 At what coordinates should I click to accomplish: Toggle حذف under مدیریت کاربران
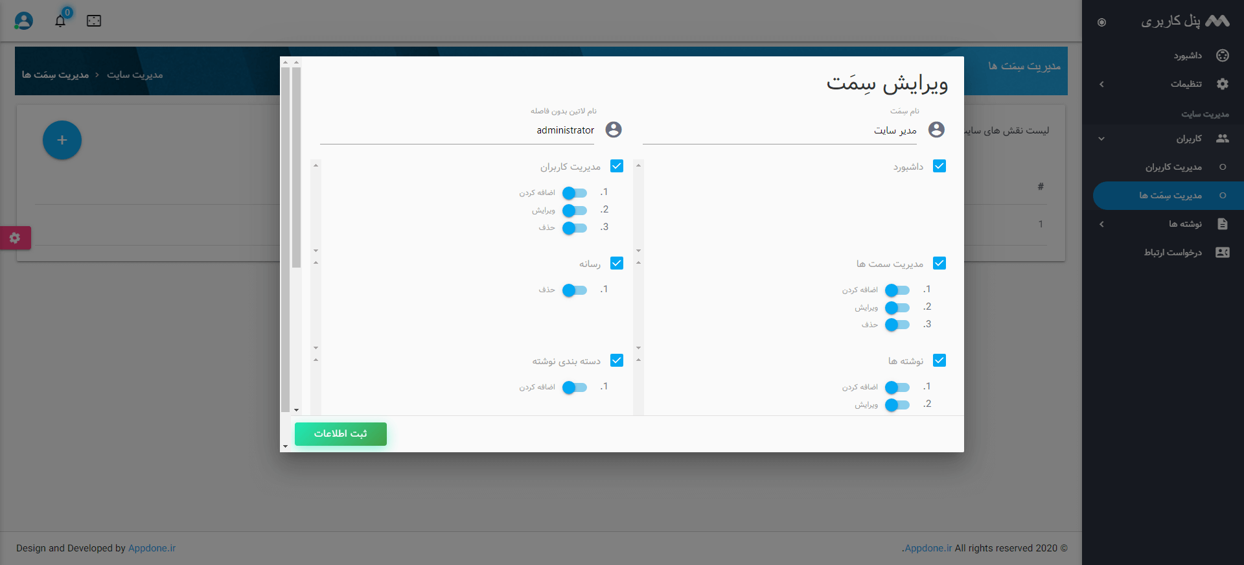575,227
